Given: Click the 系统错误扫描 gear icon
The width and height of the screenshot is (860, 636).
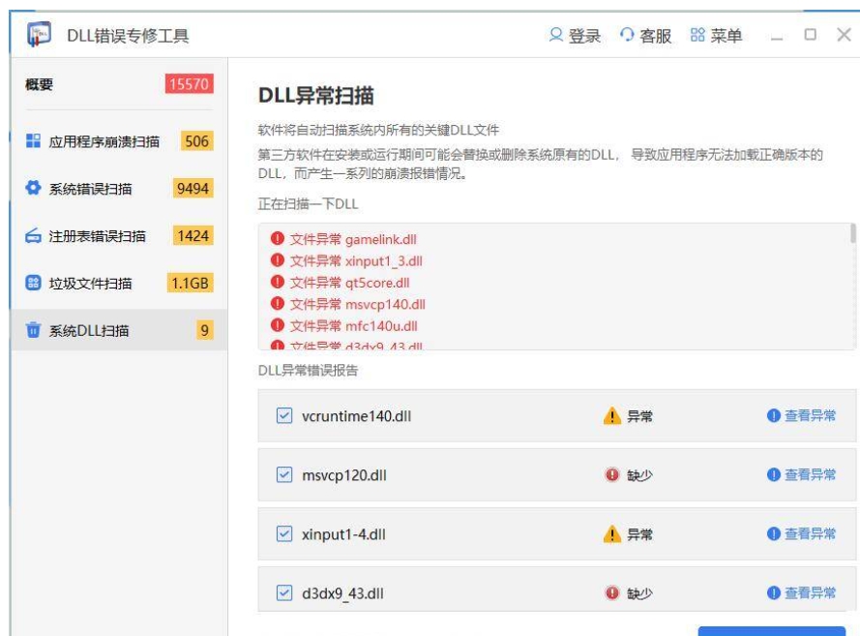Looking at the screenshot, I should click(33, 188).
